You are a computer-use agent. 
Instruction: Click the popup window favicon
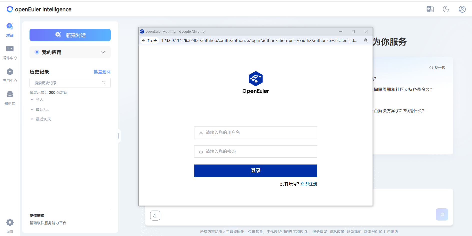(142, 31)
